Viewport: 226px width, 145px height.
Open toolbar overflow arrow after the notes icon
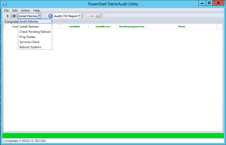[x=103, y=17]
